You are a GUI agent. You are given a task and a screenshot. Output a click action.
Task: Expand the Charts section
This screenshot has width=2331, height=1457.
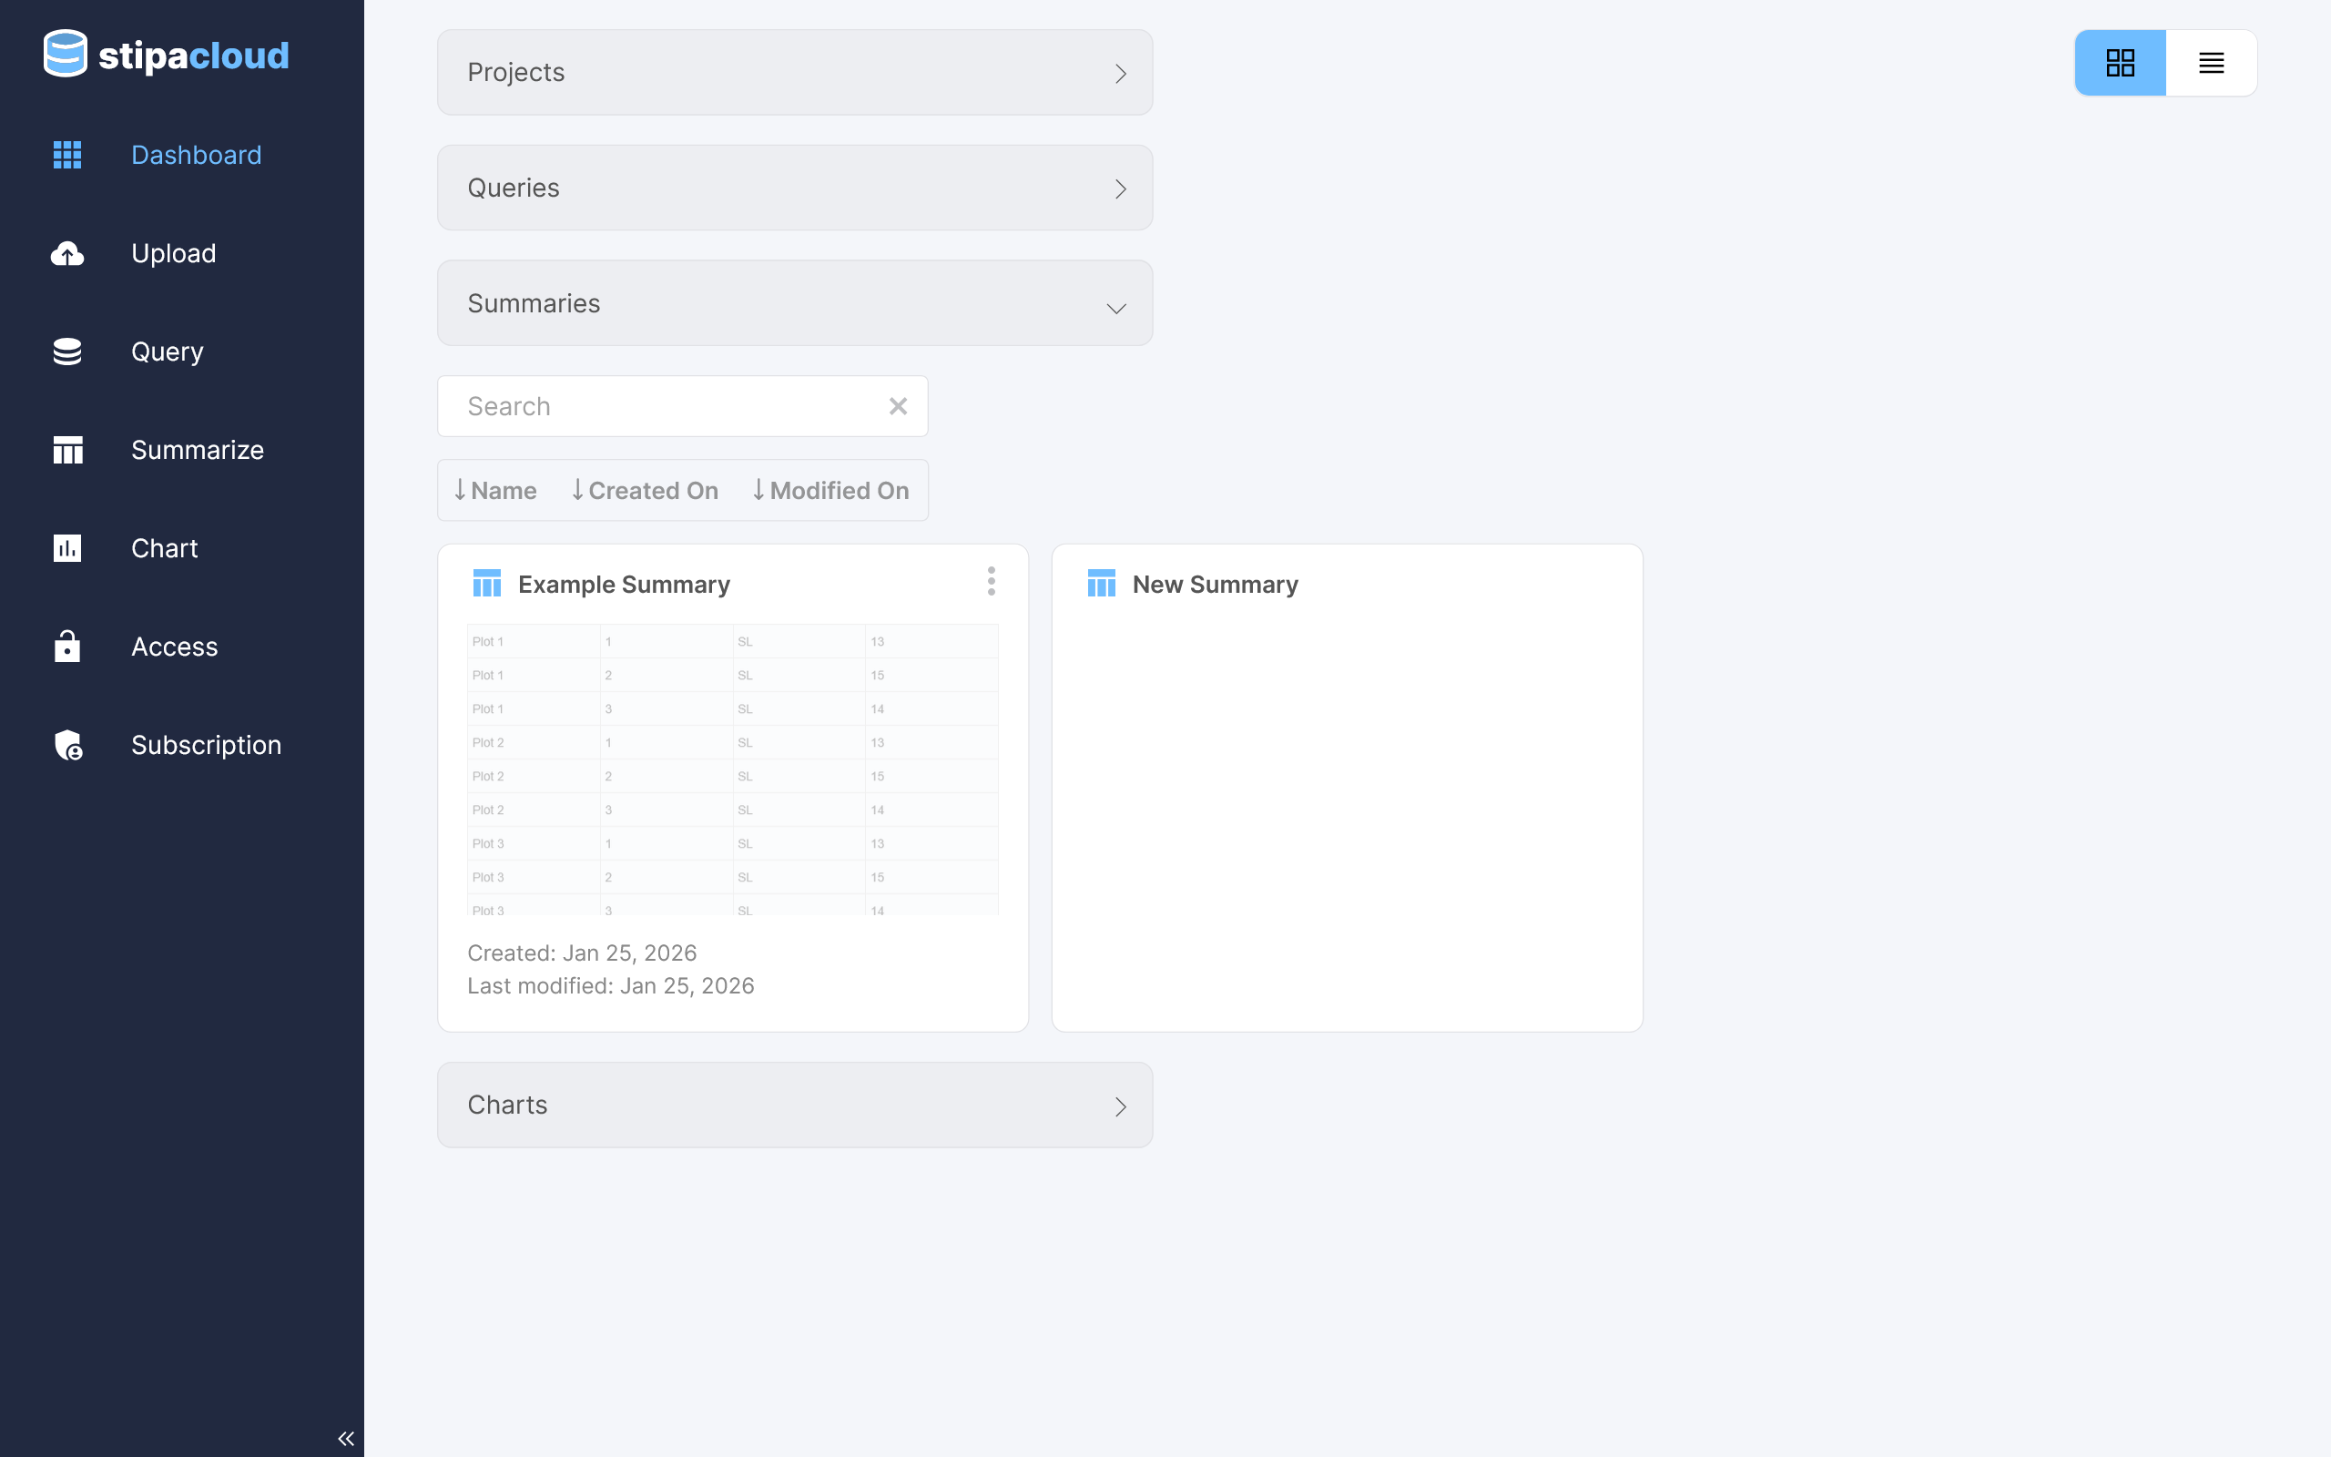[795, 1105]
